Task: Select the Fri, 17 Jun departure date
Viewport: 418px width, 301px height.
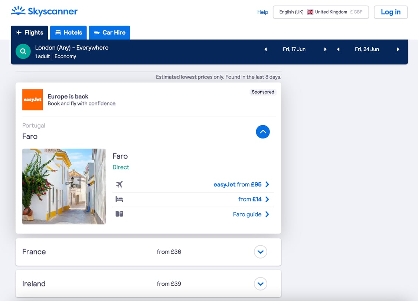Action: click(294, 49)
